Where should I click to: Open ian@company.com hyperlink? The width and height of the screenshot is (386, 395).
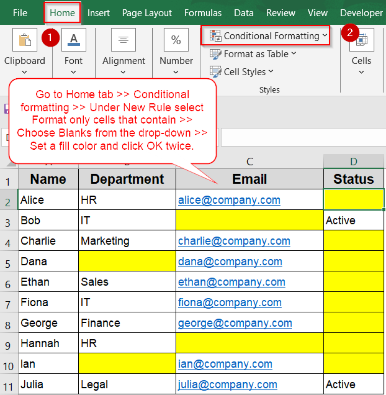click(225, 364)
